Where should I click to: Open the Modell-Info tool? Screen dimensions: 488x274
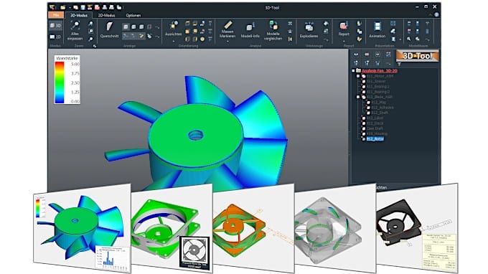pos(250,30)
